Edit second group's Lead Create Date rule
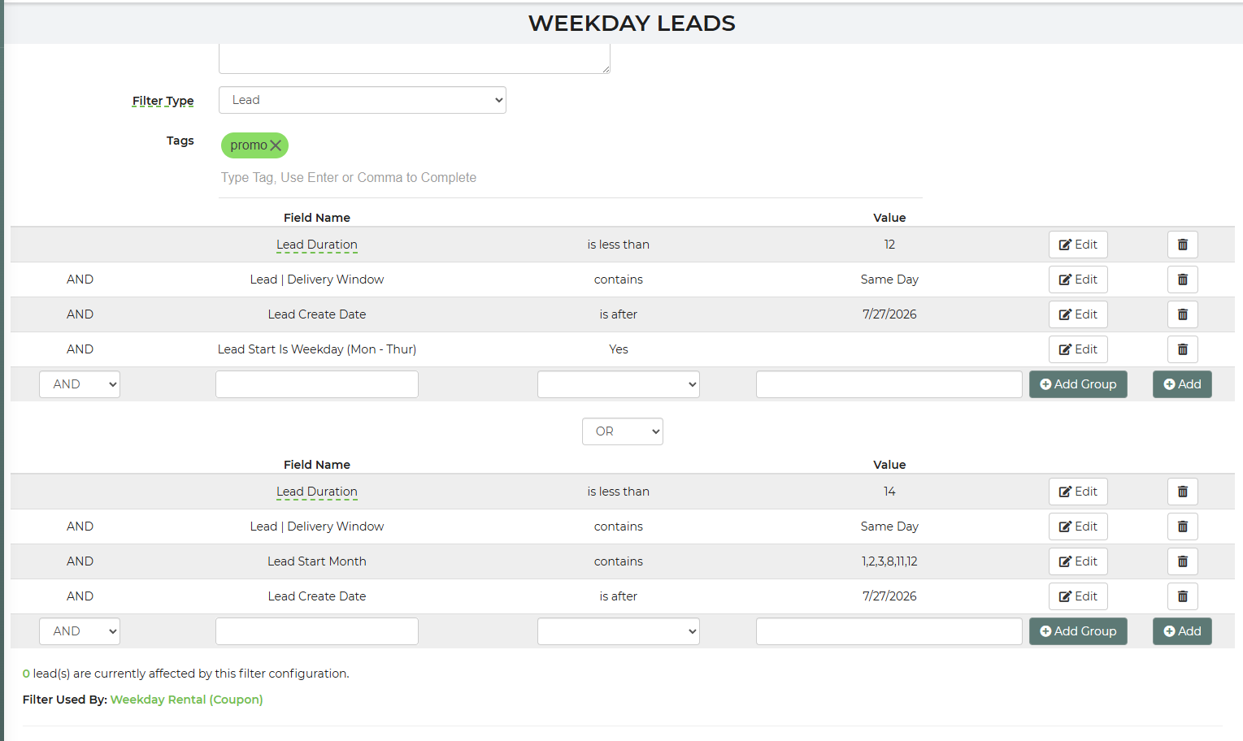 click(x=1078, y=596)
